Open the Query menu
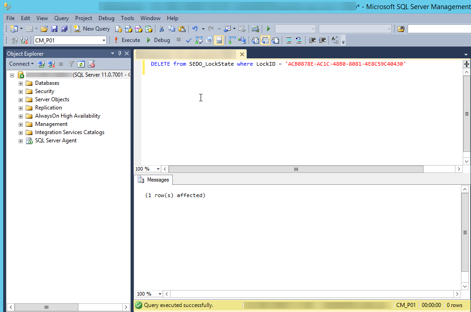 pos(61,18)
